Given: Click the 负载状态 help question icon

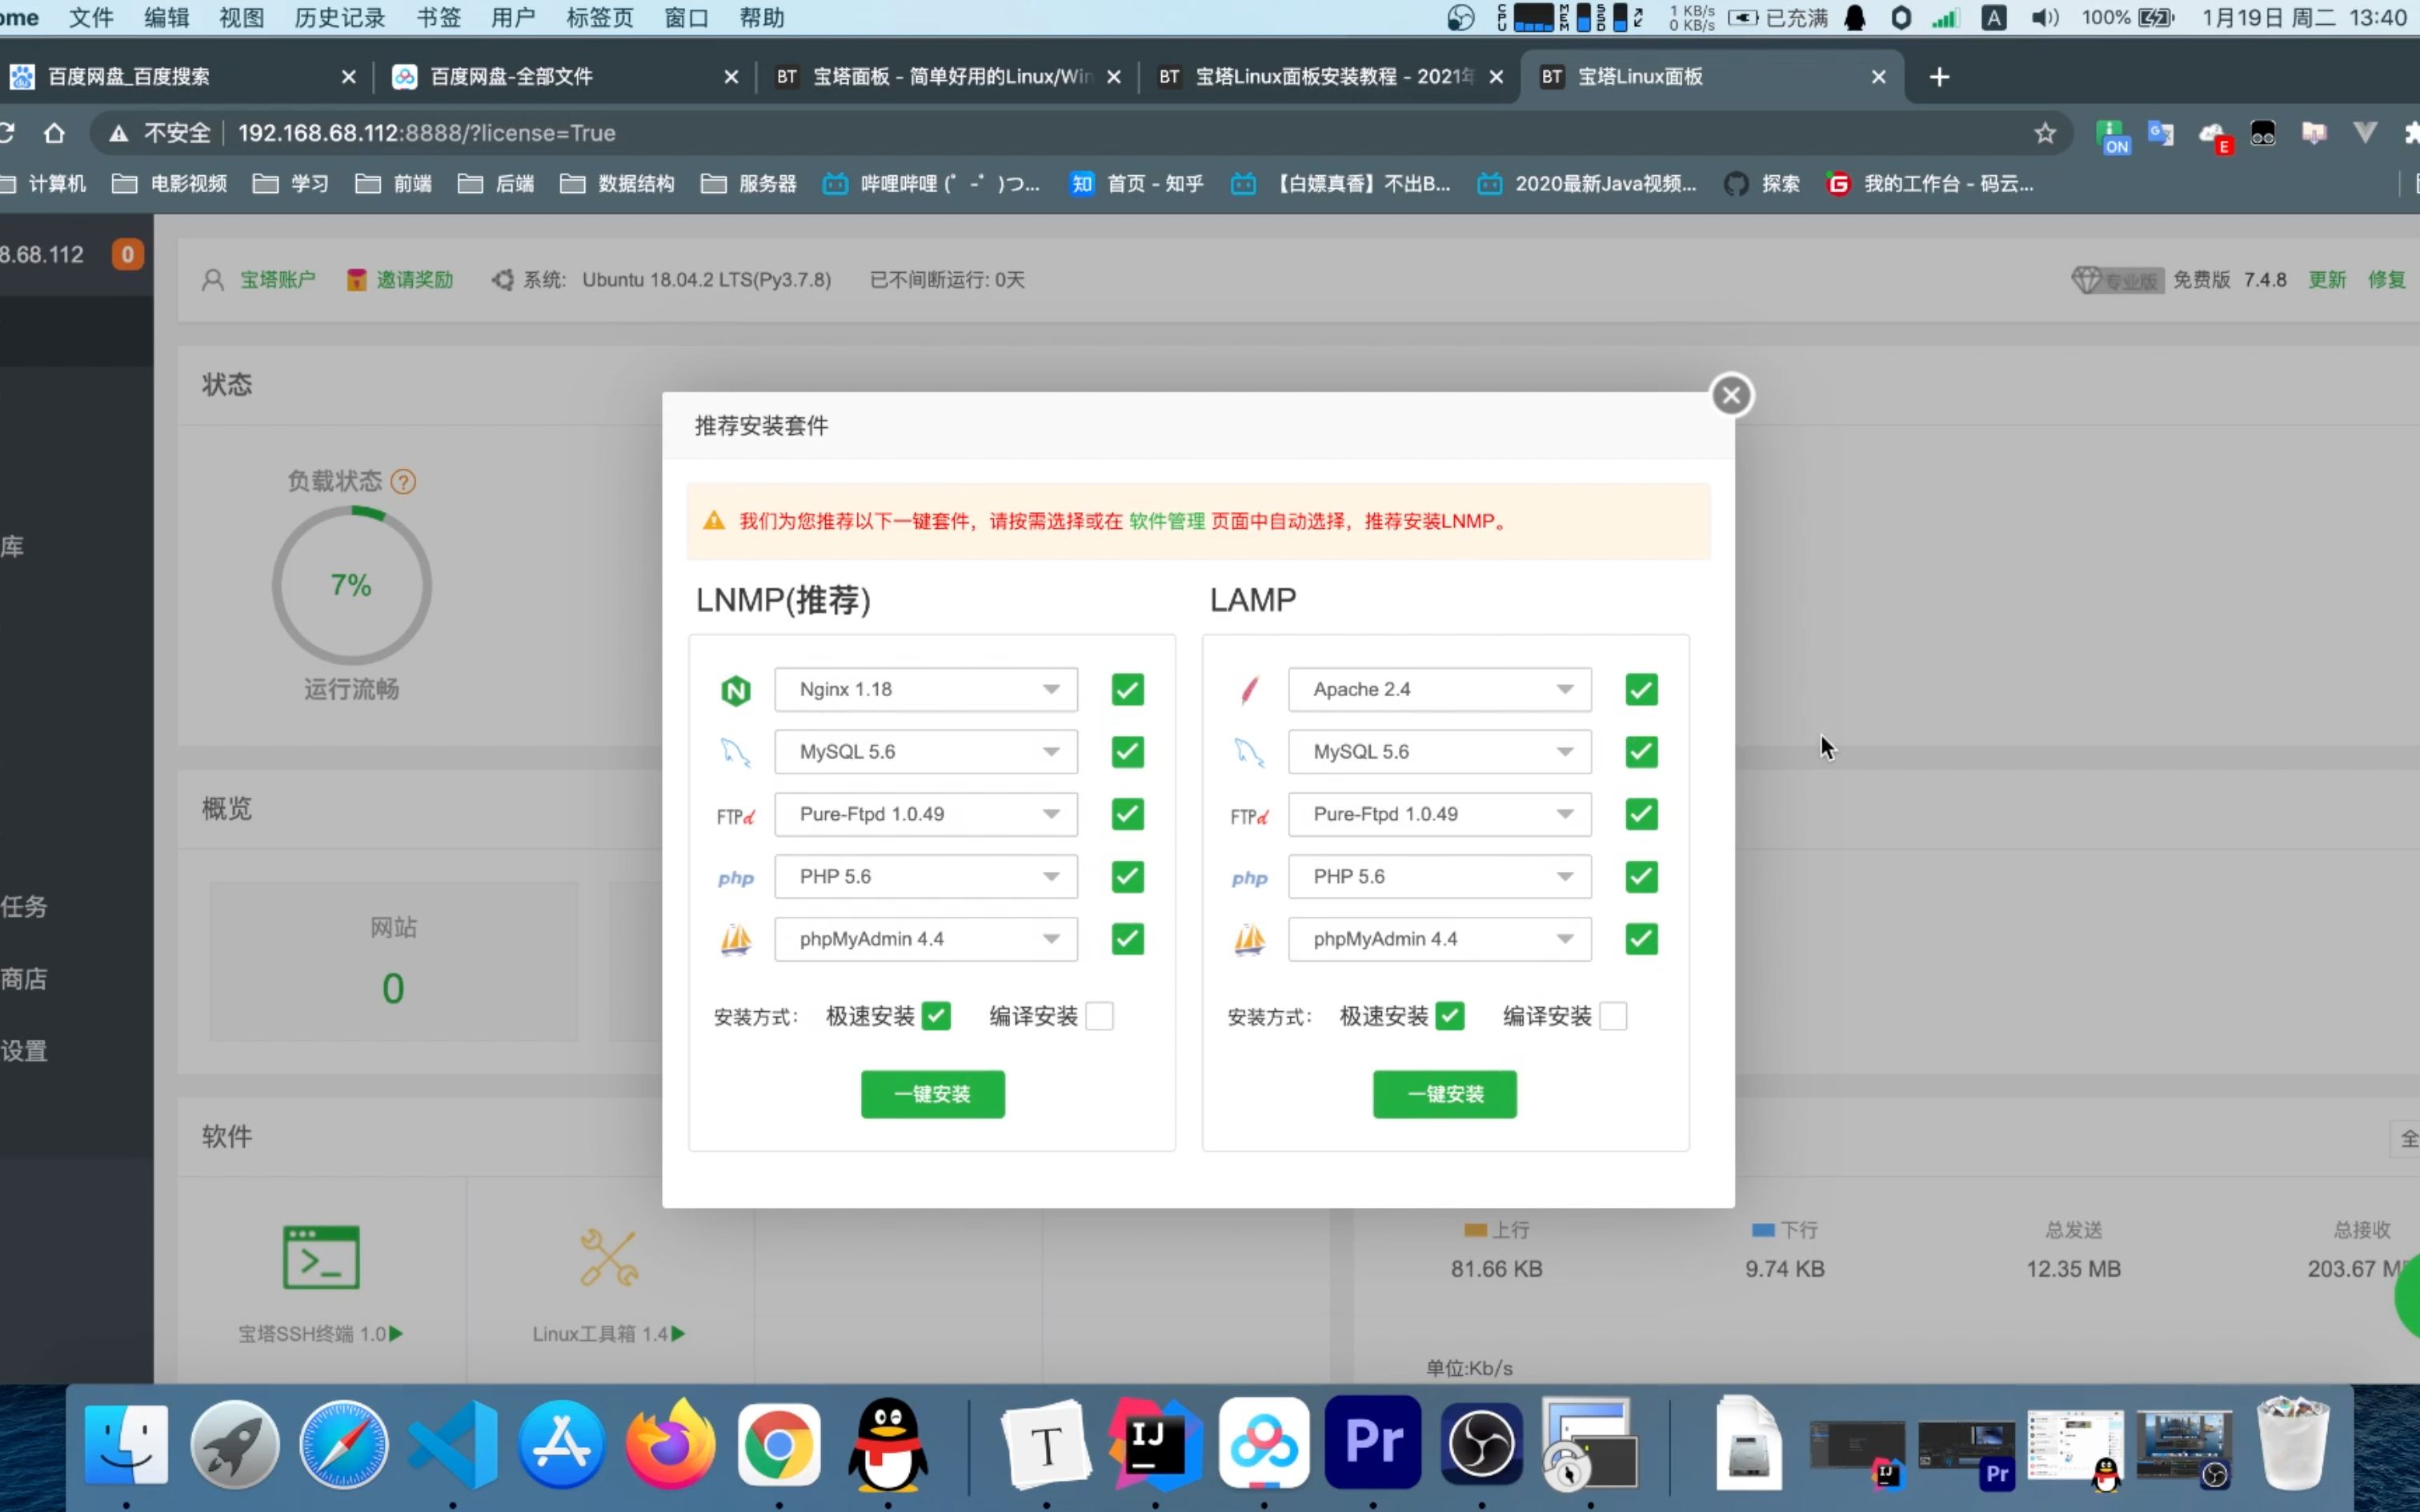Looking at the screenshot, I should tap(403, 482).
